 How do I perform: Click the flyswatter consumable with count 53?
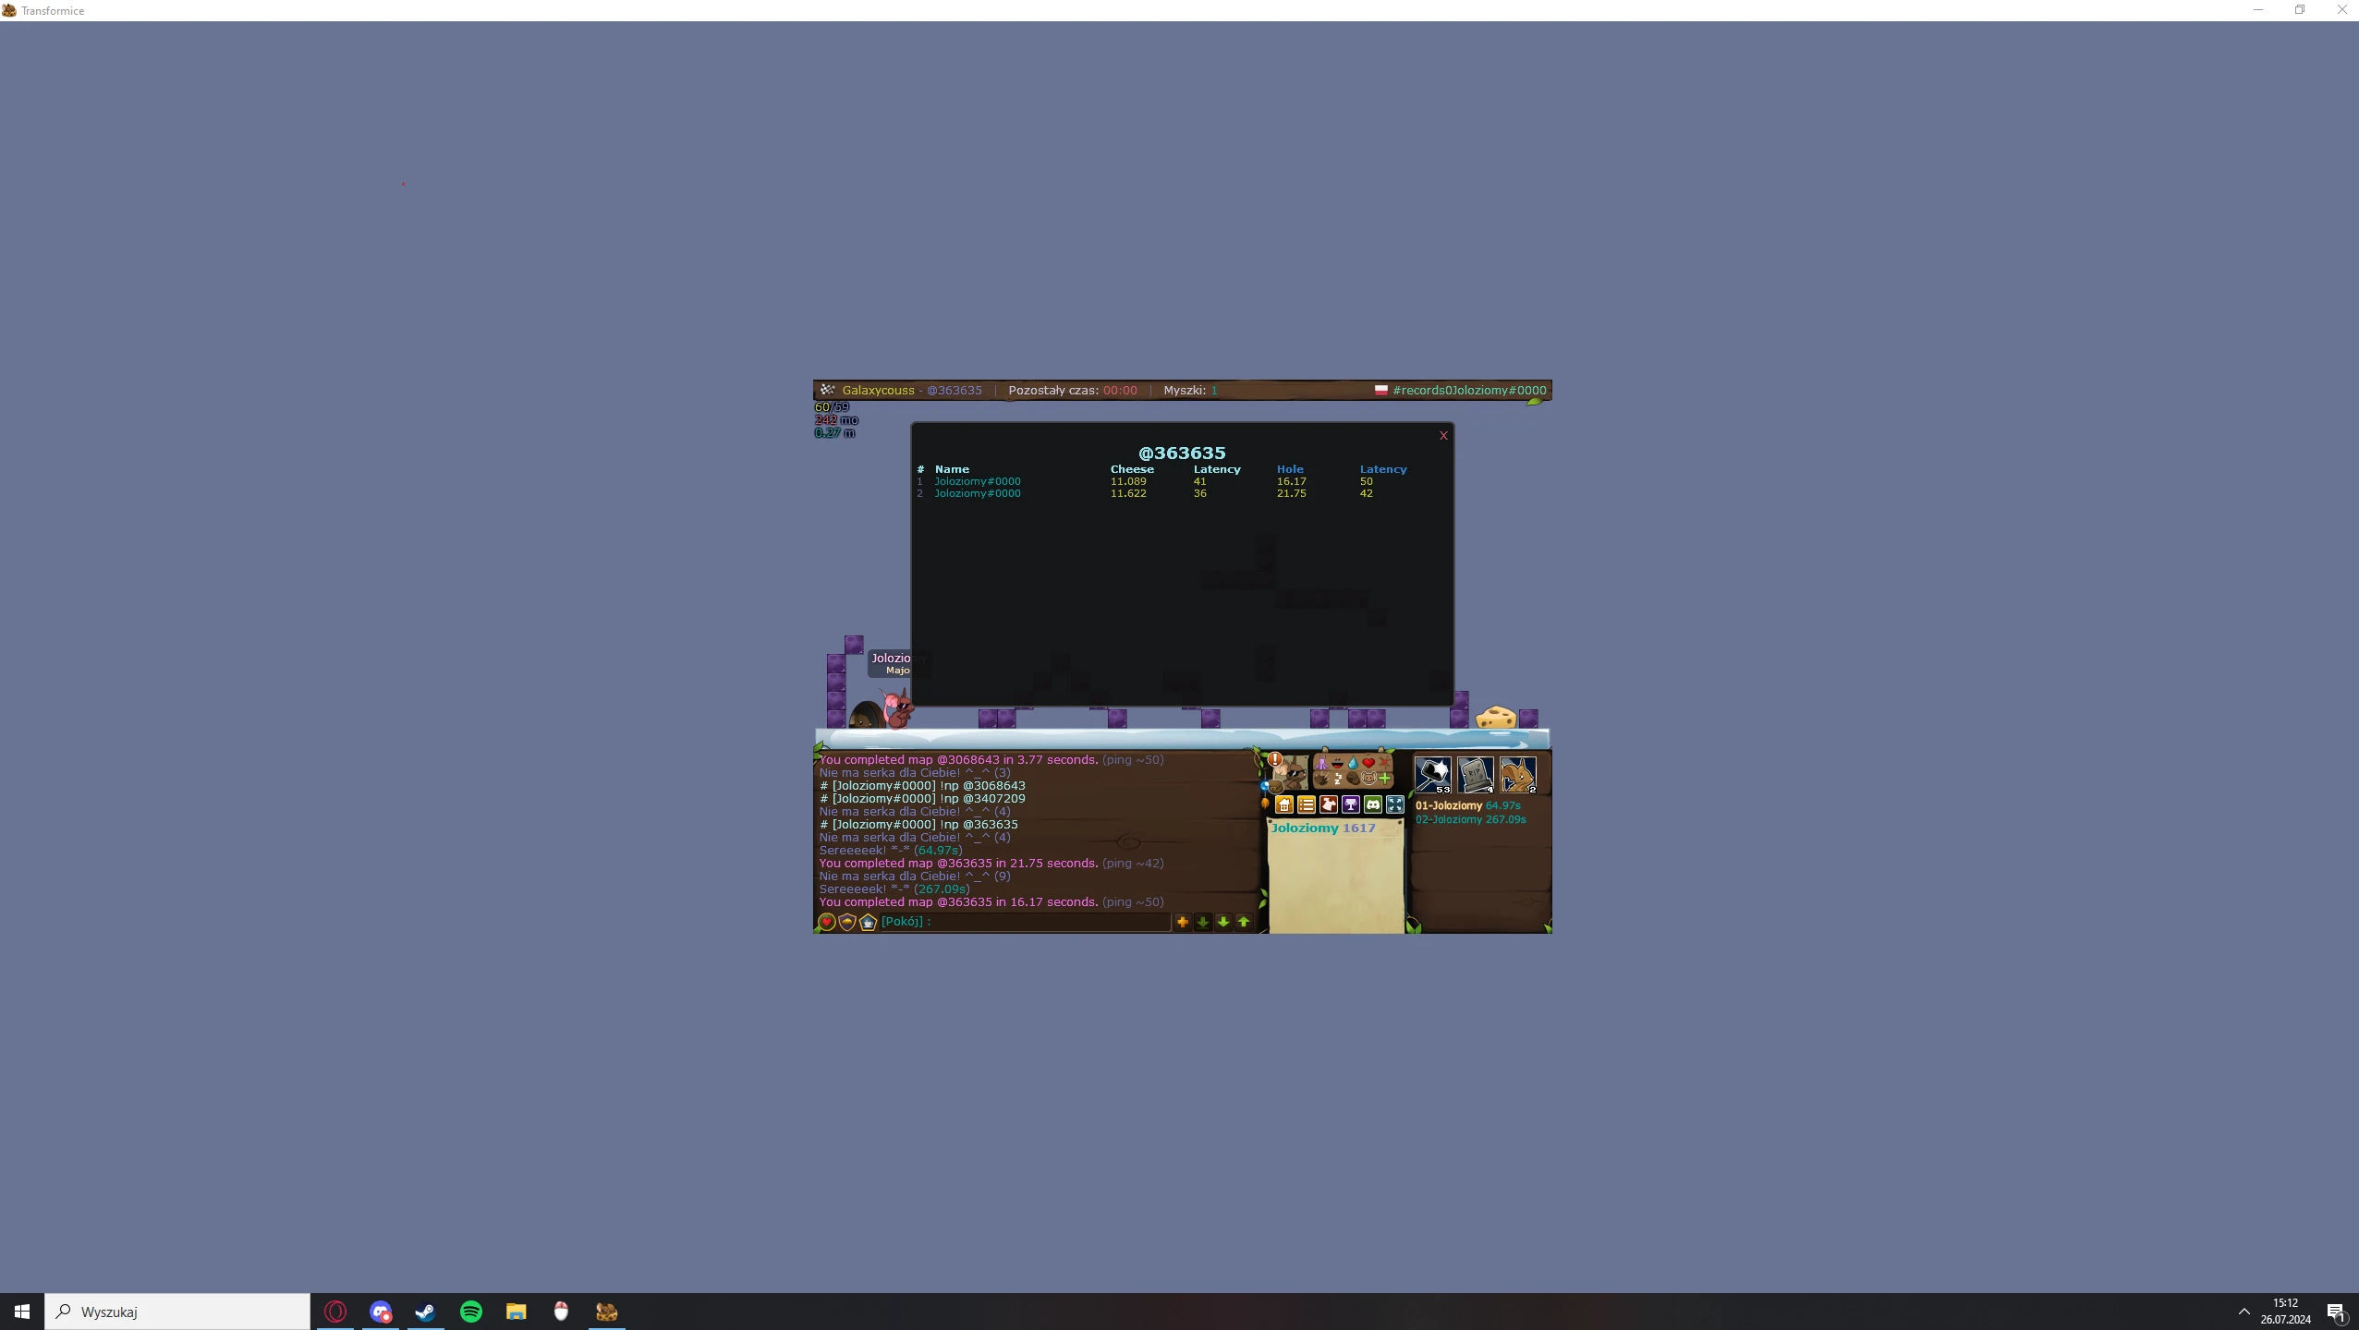coord(1433,775)
